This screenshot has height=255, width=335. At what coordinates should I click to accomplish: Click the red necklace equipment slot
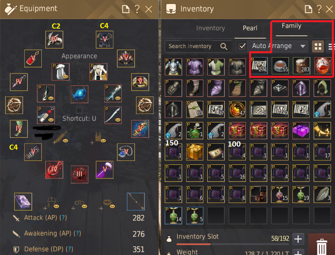point(33,58)
